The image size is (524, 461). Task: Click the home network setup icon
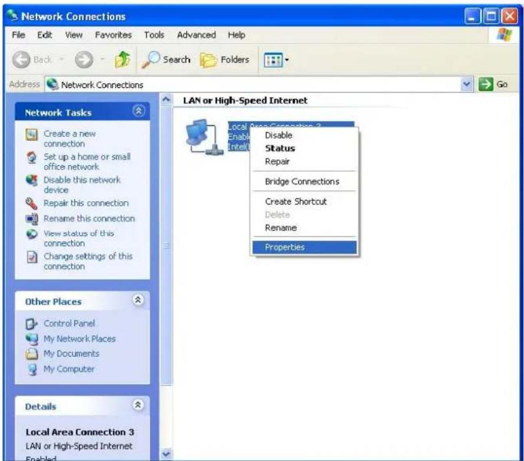pos(32,157)
